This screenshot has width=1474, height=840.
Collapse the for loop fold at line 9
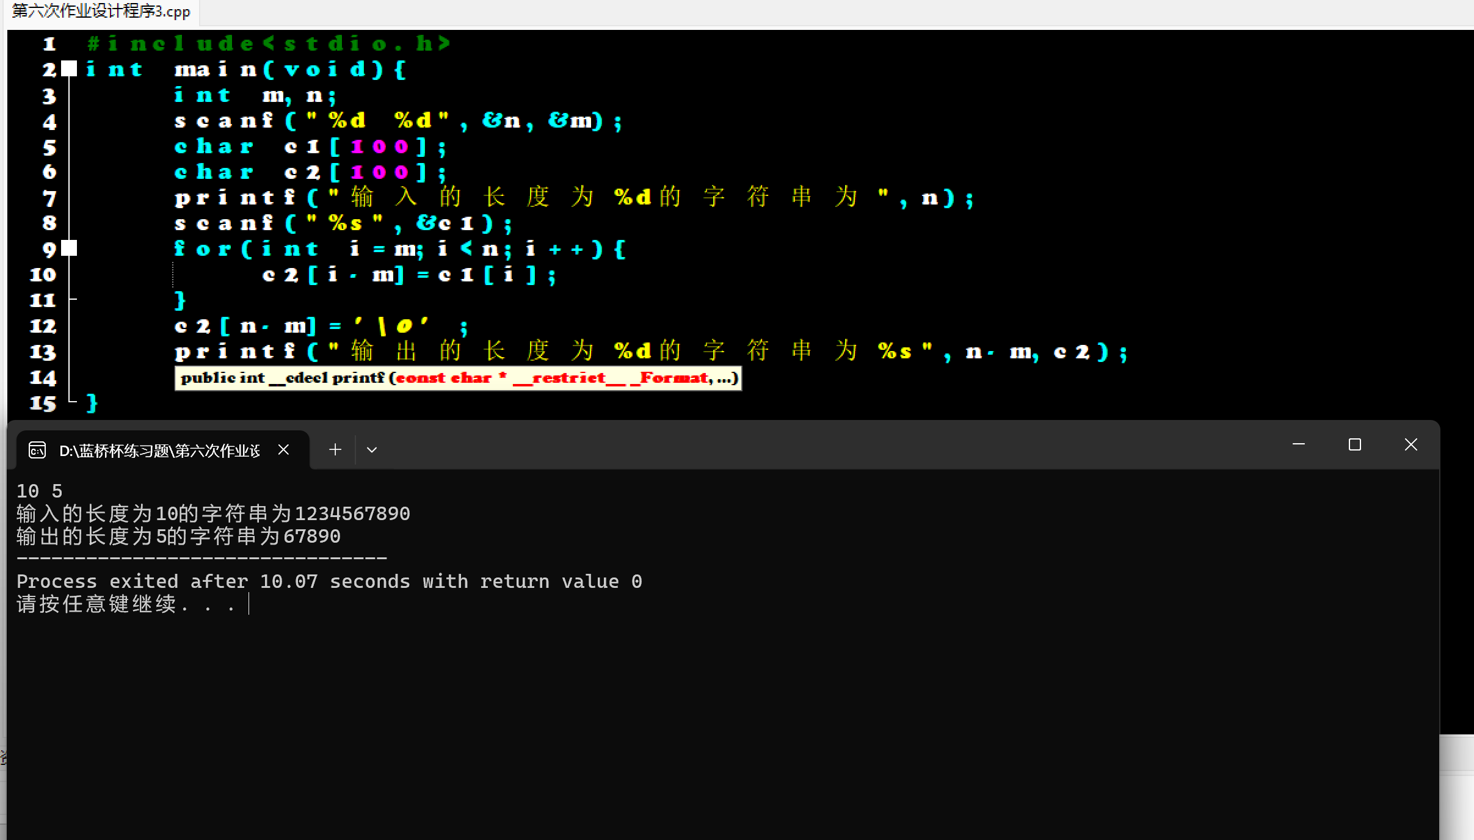click(70, 248)
